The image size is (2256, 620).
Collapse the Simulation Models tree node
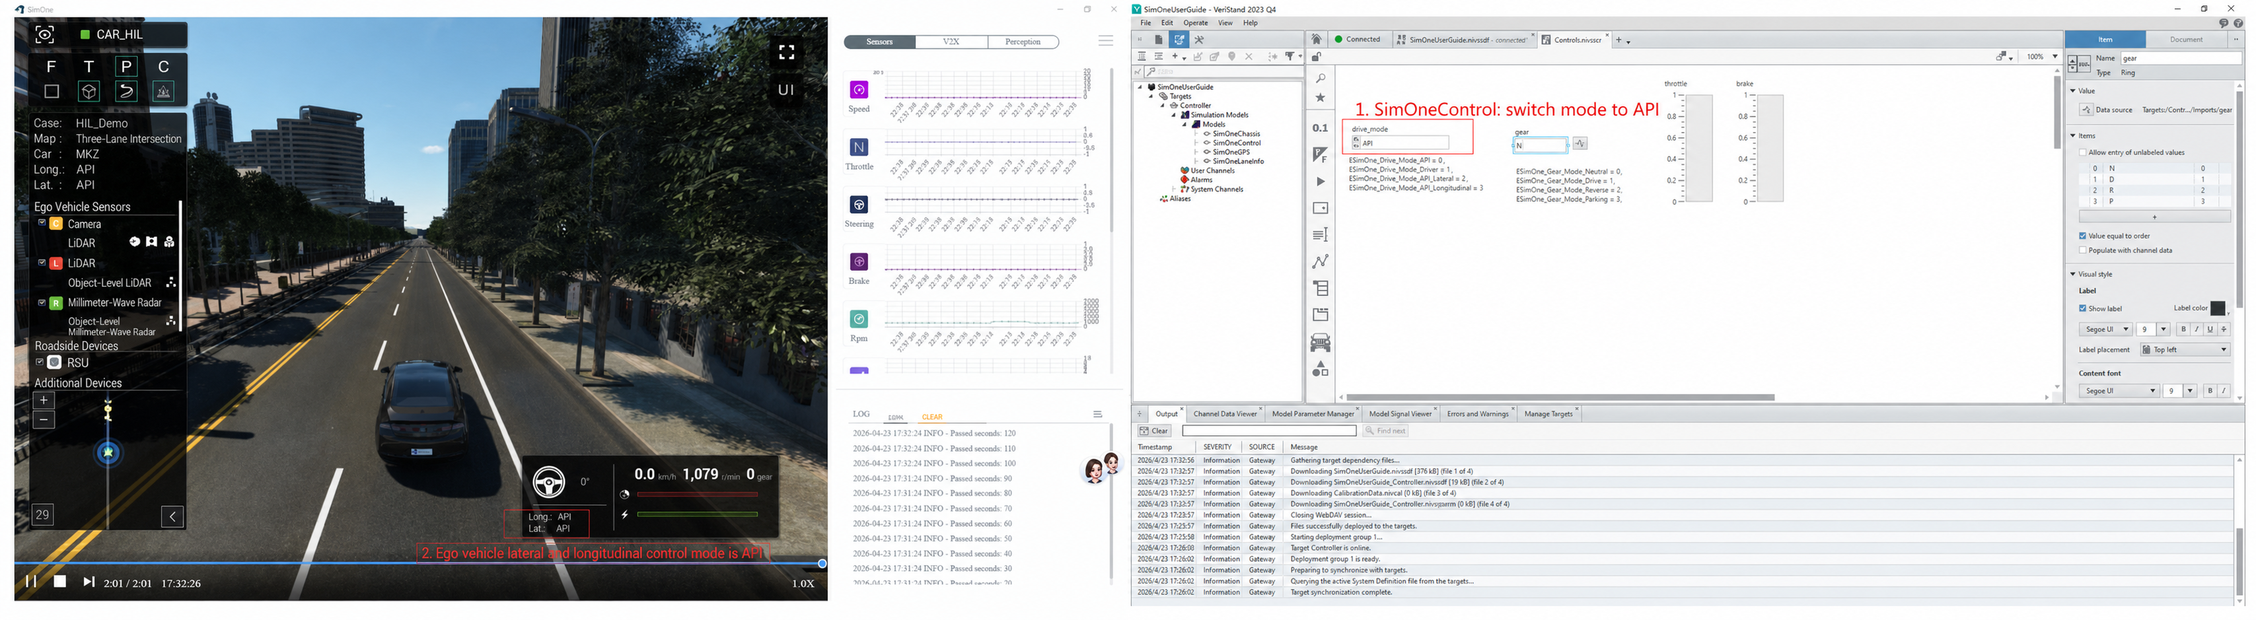click(x=1175, y=115)
